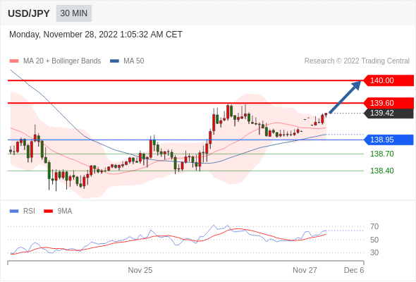Viewport: 416px width, 282px height.
Task: Click the 140.00 resistance price label
Action: (x=388, y=80)
